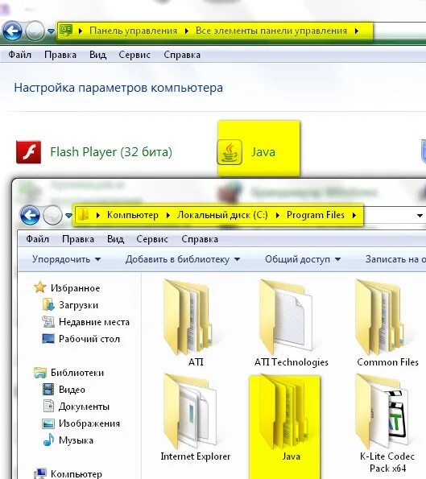Image resolution: width=426 pixels, height=479 pixels.
Task: Select Common Files folder
Action: click(x=387, y=323)
